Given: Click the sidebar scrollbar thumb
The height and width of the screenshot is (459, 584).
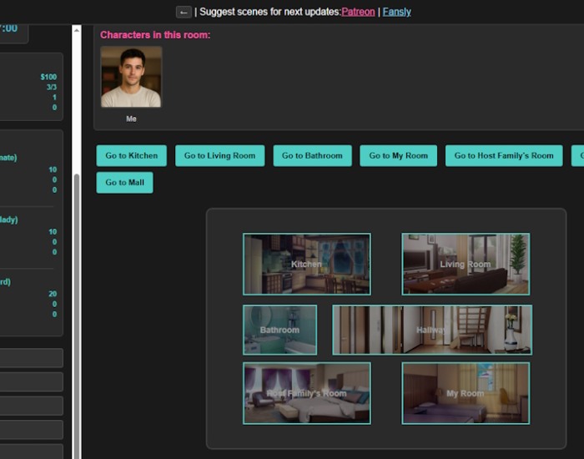Looking at the screenshot, I should click(x=77, y=317).
